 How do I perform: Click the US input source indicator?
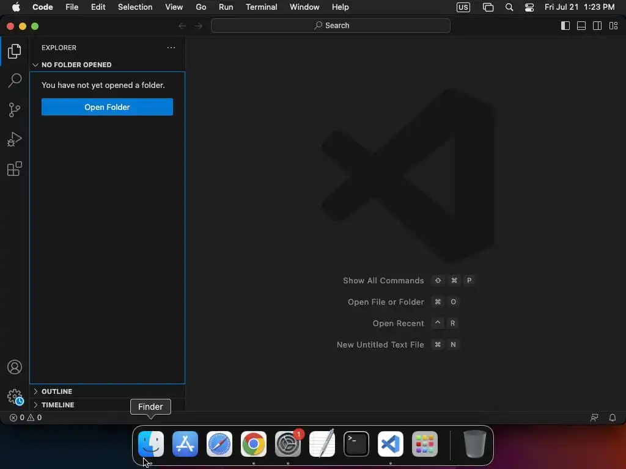(x=463, y=7)
